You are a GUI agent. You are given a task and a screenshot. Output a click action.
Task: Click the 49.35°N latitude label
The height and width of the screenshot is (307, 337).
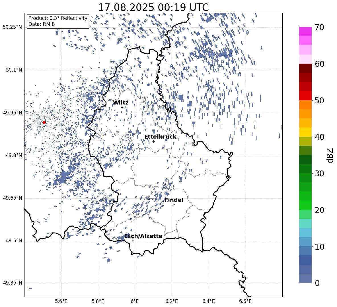(13, 283)
